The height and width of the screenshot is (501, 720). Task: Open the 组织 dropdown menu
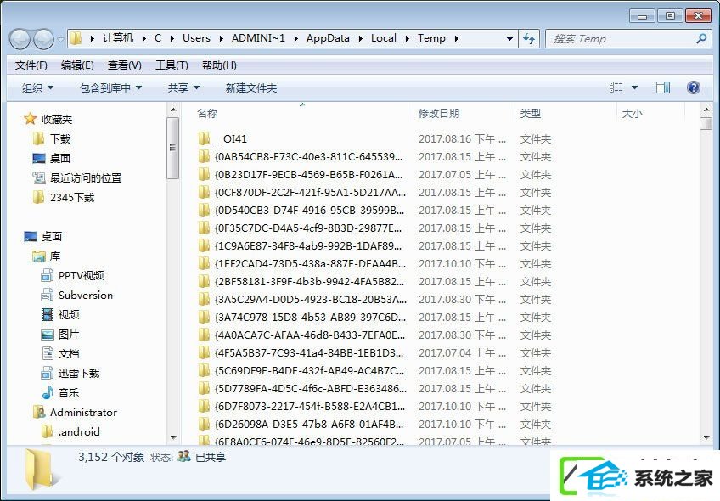tap(37, 87)
